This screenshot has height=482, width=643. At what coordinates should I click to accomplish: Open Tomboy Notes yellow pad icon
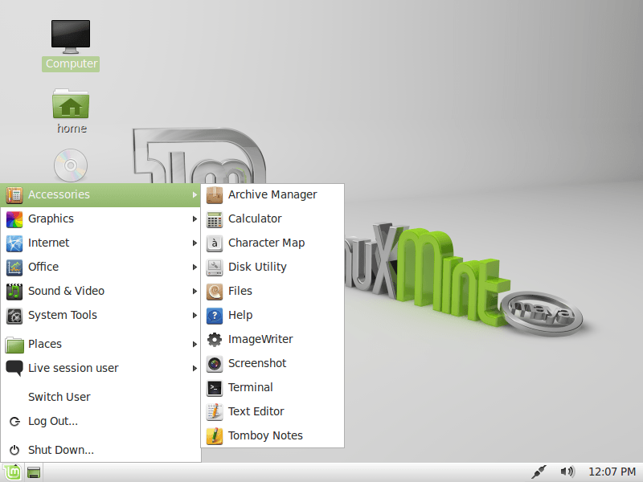(x=215, y=436)
